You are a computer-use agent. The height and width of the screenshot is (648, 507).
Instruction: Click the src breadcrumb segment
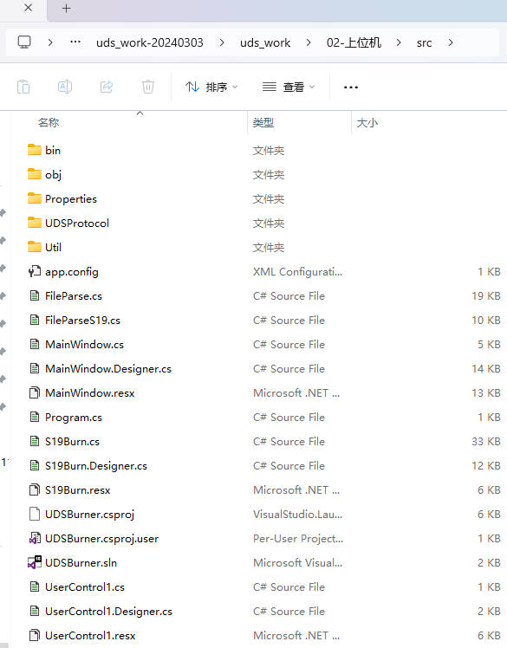tap(425, 42)
